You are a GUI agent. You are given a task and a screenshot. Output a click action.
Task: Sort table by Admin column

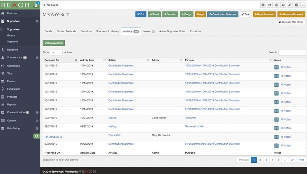click(167, 60)
